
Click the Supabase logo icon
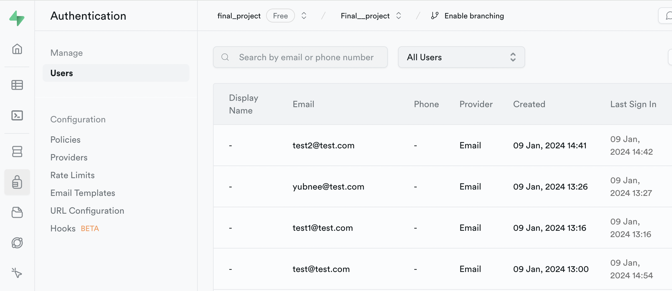(x=17, y=18)
